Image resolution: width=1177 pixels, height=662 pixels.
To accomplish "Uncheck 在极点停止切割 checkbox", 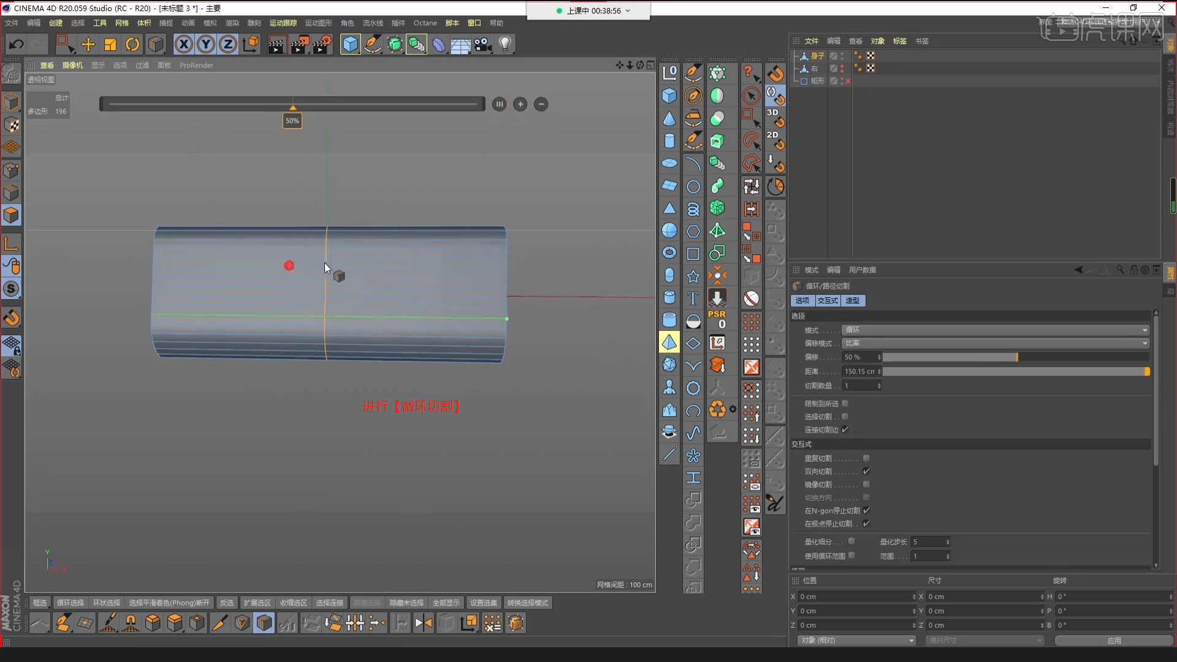I will click(x=866, y=523).
